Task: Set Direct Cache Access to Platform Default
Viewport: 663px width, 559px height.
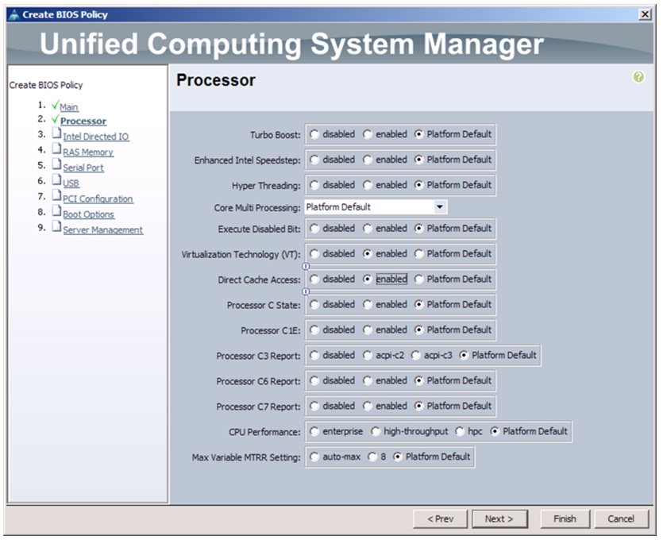Action: (x=418, y=279)
